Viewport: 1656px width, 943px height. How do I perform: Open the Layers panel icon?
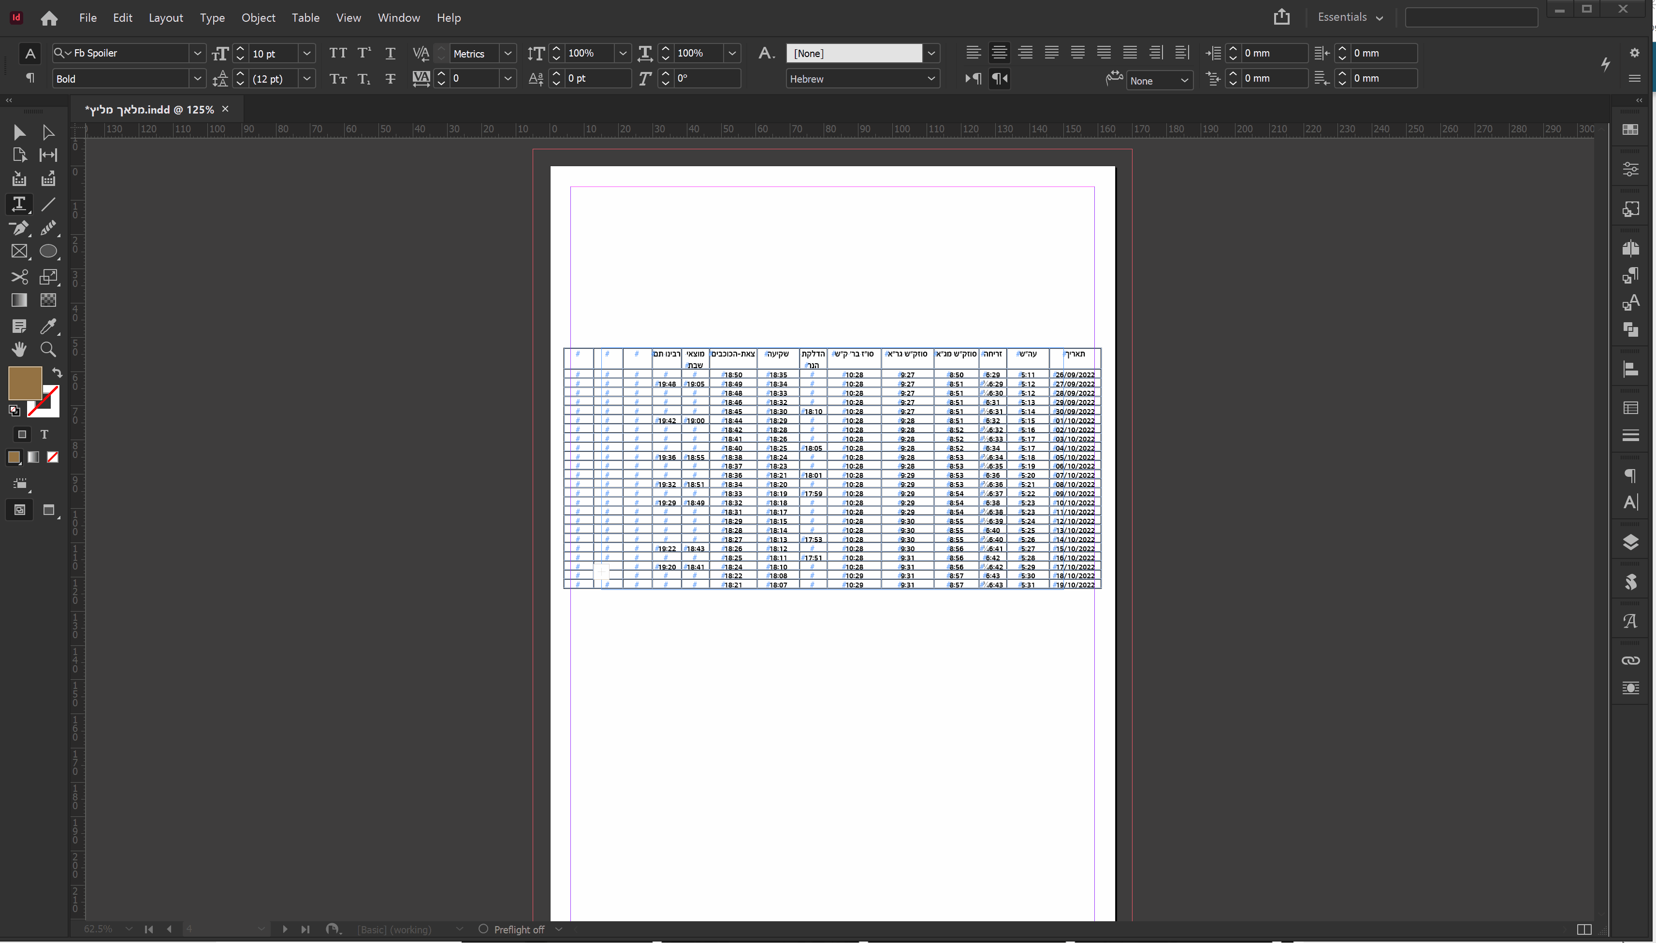(x=1630, y=542)
